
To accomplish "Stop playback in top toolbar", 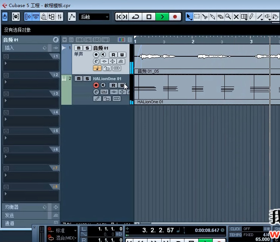I will [149, 17].
